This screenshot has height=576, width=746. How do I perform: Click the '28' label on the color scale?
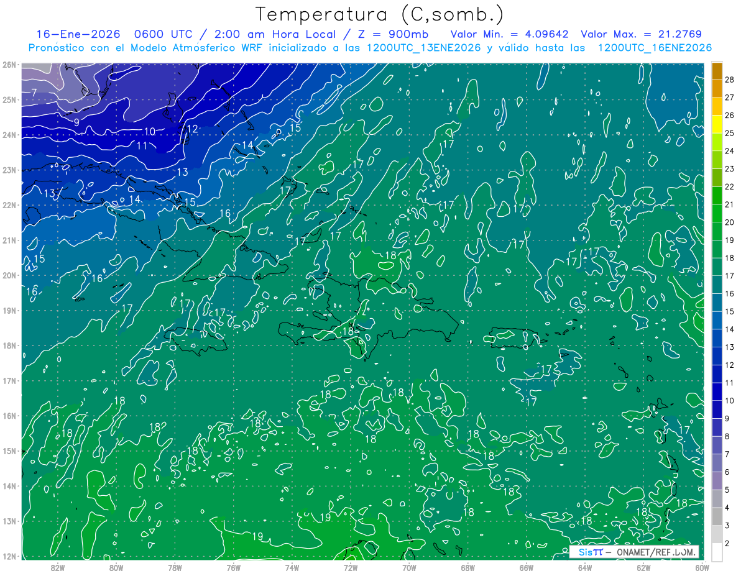tap(729, 80)
